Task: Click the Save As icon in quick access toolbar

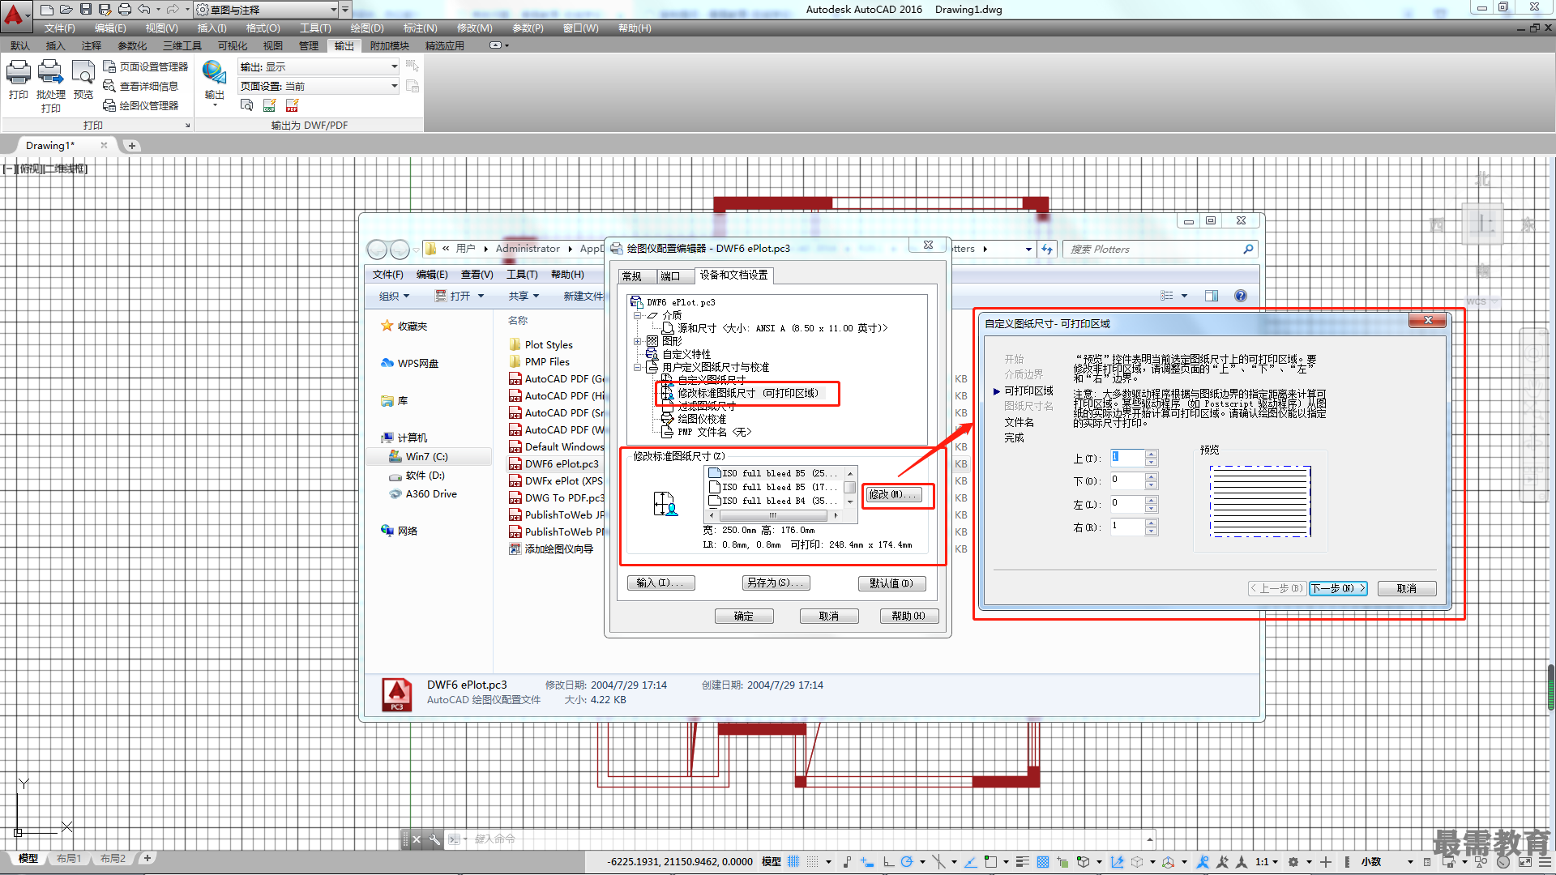Action: (105, 10)
